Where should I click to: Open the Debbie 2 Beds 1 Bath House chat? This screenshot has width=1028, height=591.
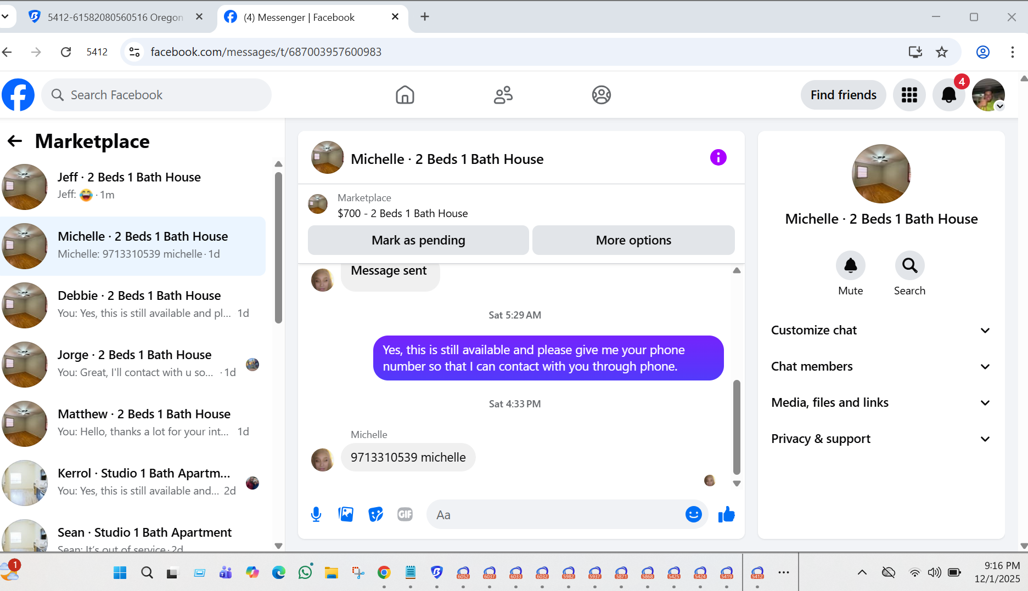point(133,305)
